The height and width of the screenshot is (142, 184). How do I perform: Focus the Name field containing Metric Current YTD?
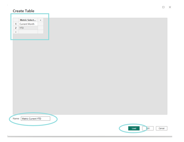pyautogui.click(x=36, y=119)
